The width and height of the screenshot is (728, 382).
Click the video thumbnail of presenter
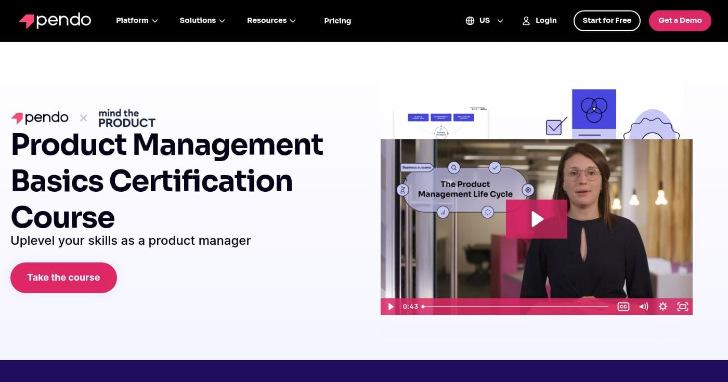(x=537, y=227)
